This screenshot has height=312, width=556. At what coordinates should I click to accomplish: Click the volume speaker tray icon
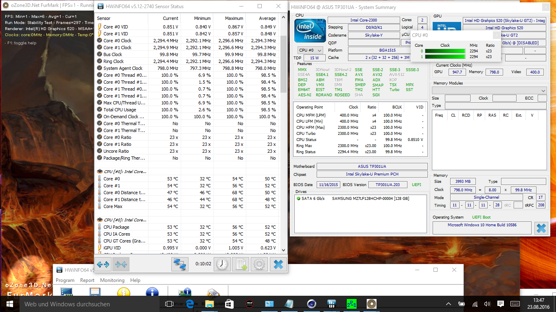(487, 304)
